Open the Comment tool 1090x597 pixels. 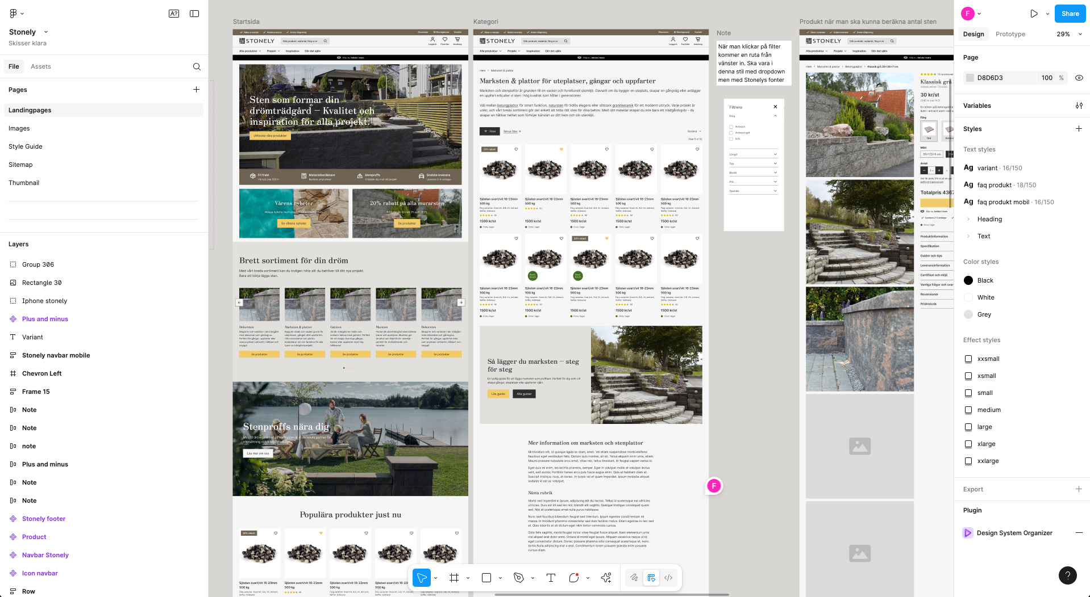(x=573, y=578)
